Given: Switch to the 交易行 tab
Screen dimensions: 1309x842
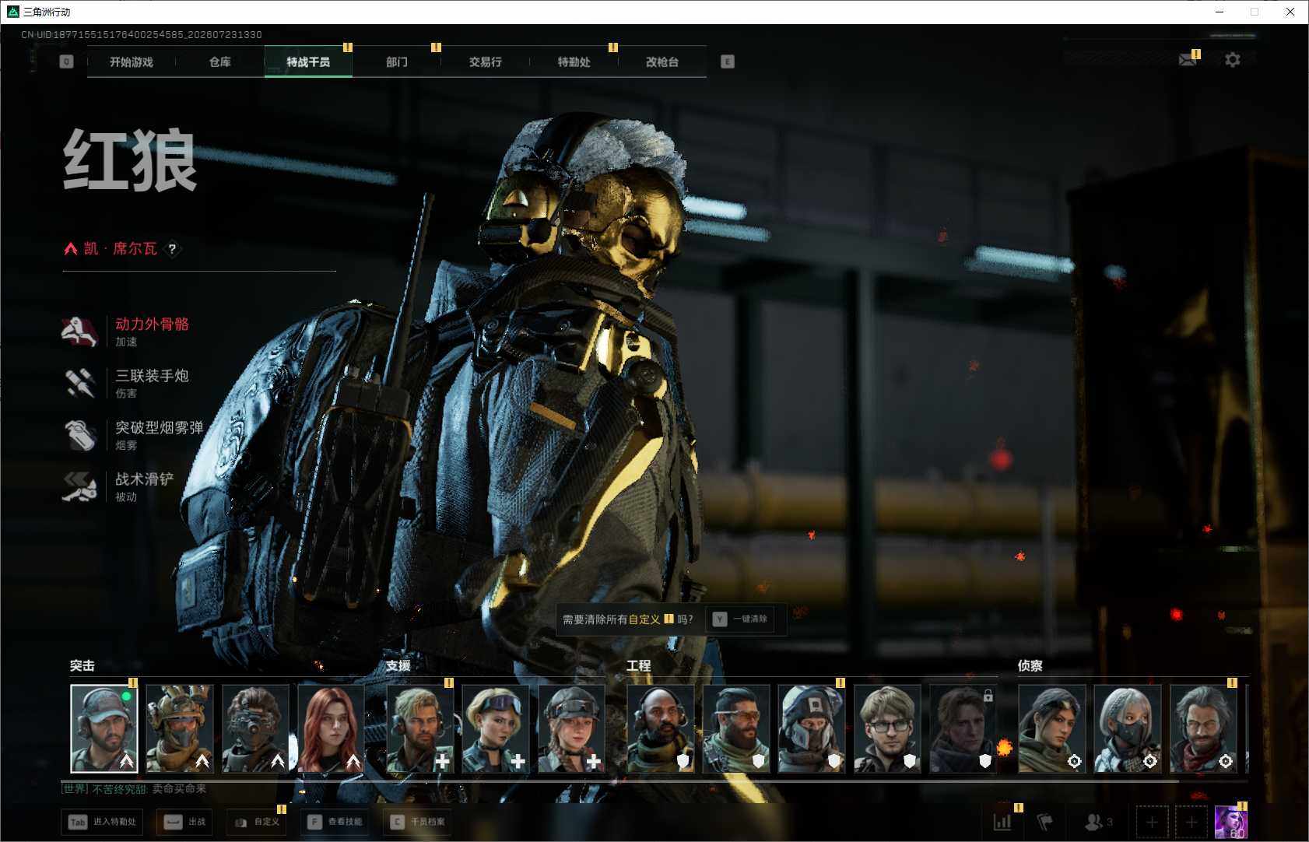Looking at the screenshot, I should 485,62.
